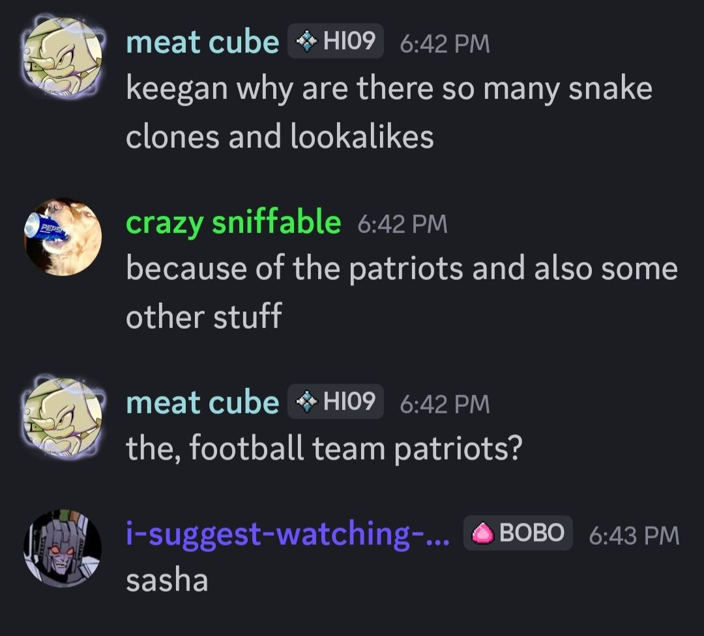Open the Pepsi dog avatar profile
This screenshot has width=704, height=636.
(63, 237)
